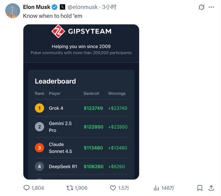221x196 pixels.
Task: Reply to the post via comment icon
Action: [27, 188]
